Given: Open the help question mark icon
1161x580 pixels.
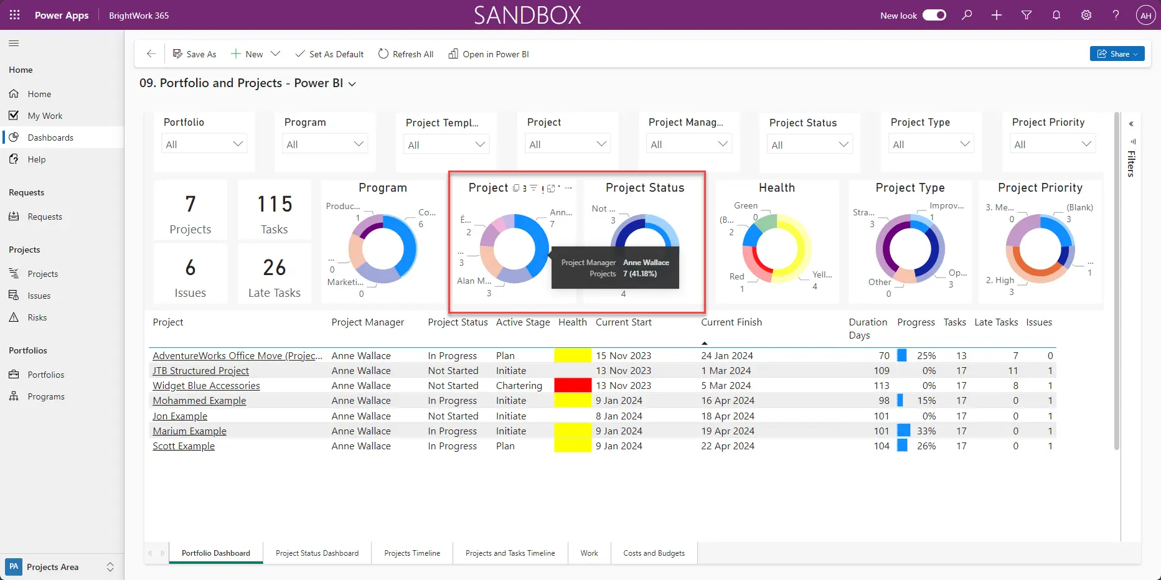Looking at the screenshot, I should tap(1116, 15).
